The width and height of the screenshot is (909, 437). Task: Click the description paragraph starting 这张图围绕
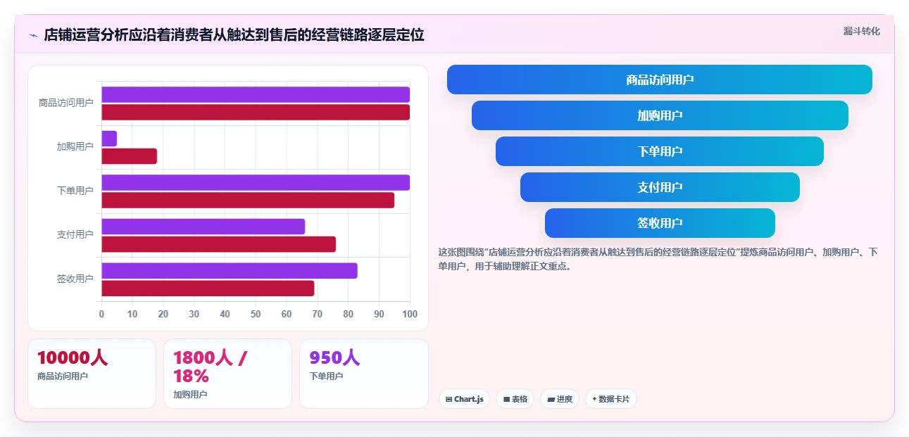658,259
